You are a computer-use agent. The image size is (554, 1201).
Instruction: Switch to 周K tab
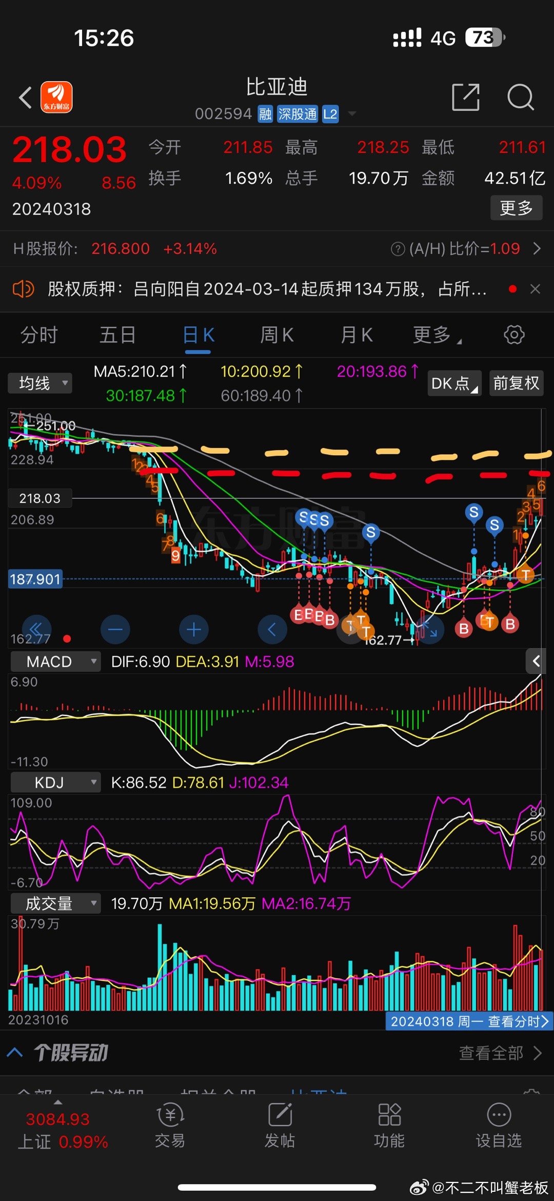point(277,335)
